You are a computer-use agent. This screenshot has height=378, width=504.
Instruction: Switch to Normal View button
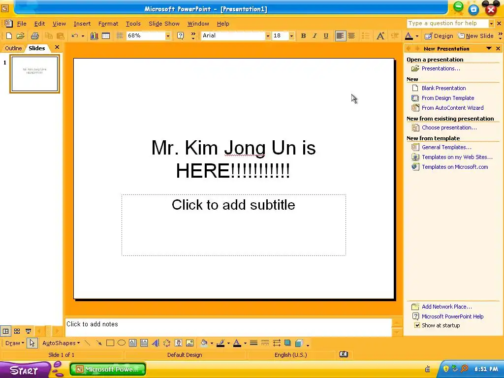point(6,331)
